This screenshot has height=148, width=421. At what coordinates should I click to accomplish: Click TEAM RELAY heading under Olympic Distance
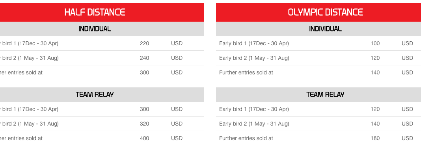[x=325, y=94]
